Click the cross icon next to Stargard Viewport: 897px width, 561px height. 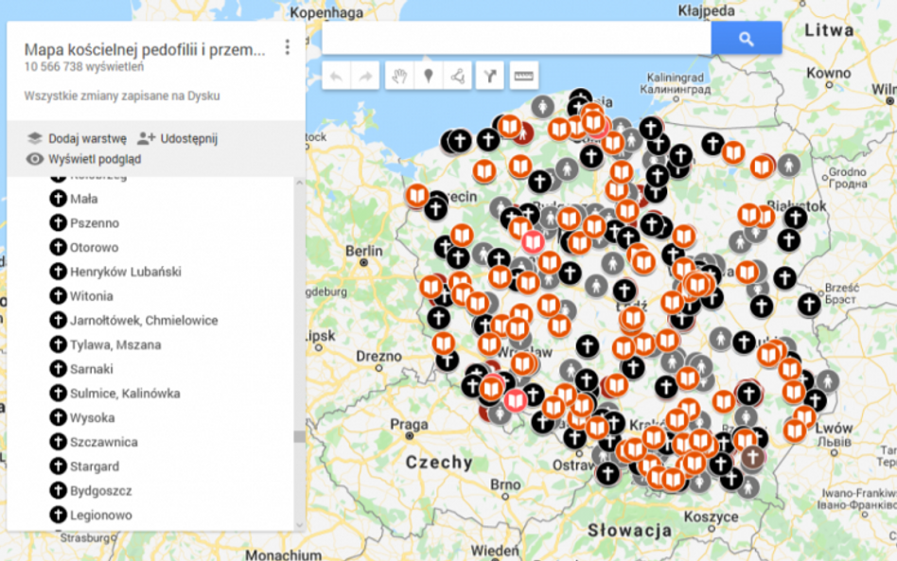(58, 466)
